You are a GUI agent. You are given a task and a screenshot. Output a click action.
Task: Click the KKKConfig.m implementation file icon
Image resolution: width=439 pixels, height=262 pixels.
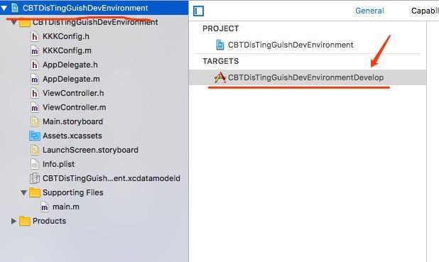tap(34, 50)
